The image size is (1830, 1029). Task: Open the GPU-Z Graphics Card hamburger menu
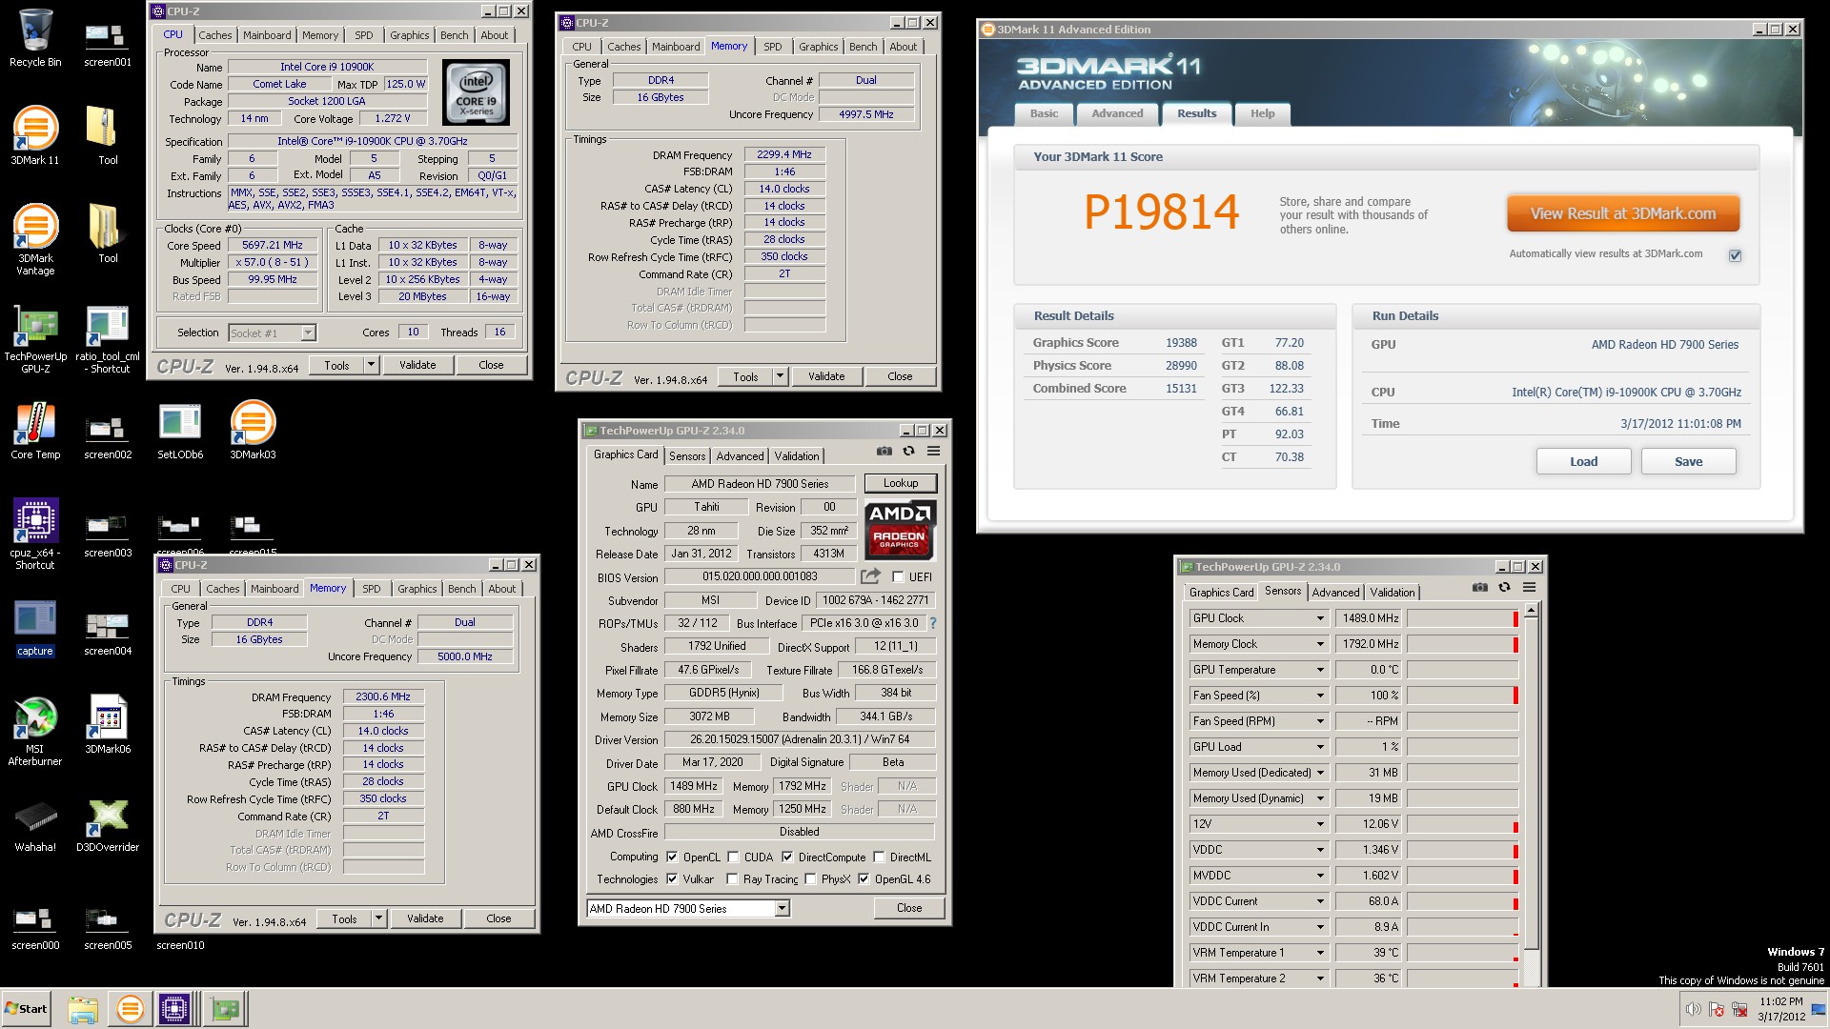pos(933,452)
